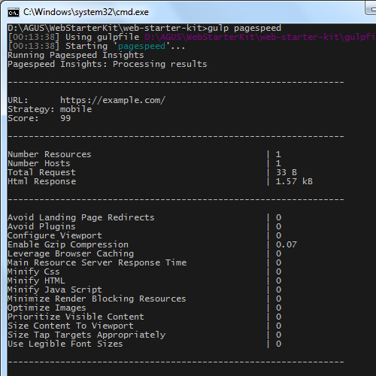The width and height of the screenshot is (376, 376).
Task: Click the partially visible window control button
Action: (x=371, y=8)
